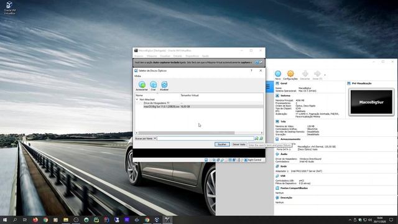The width and height of the screenshot is (398, 224).
Task: Collapse the Not Attached group
Action: click(x=137, y=100)
